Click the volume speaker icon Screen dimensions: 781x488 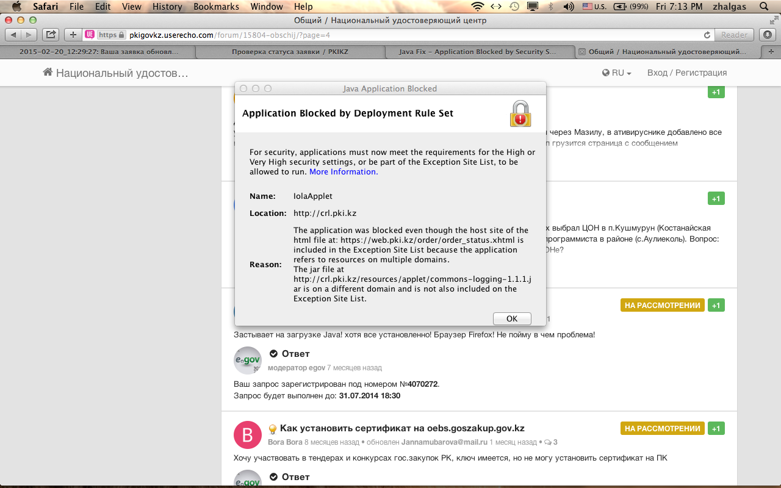[569, 7]
